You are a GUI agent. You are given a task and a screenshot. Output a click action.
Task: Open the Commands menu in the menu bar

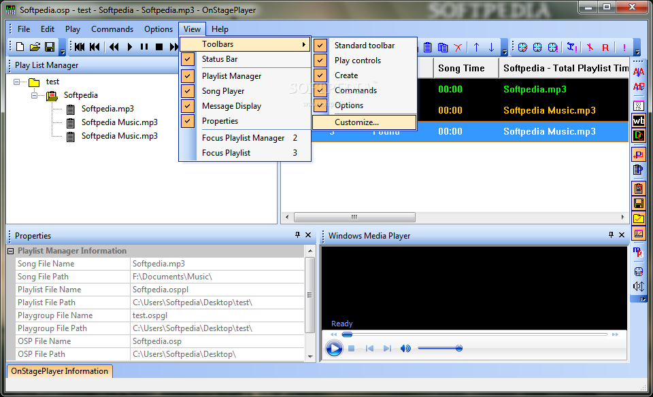pos(112,29)
